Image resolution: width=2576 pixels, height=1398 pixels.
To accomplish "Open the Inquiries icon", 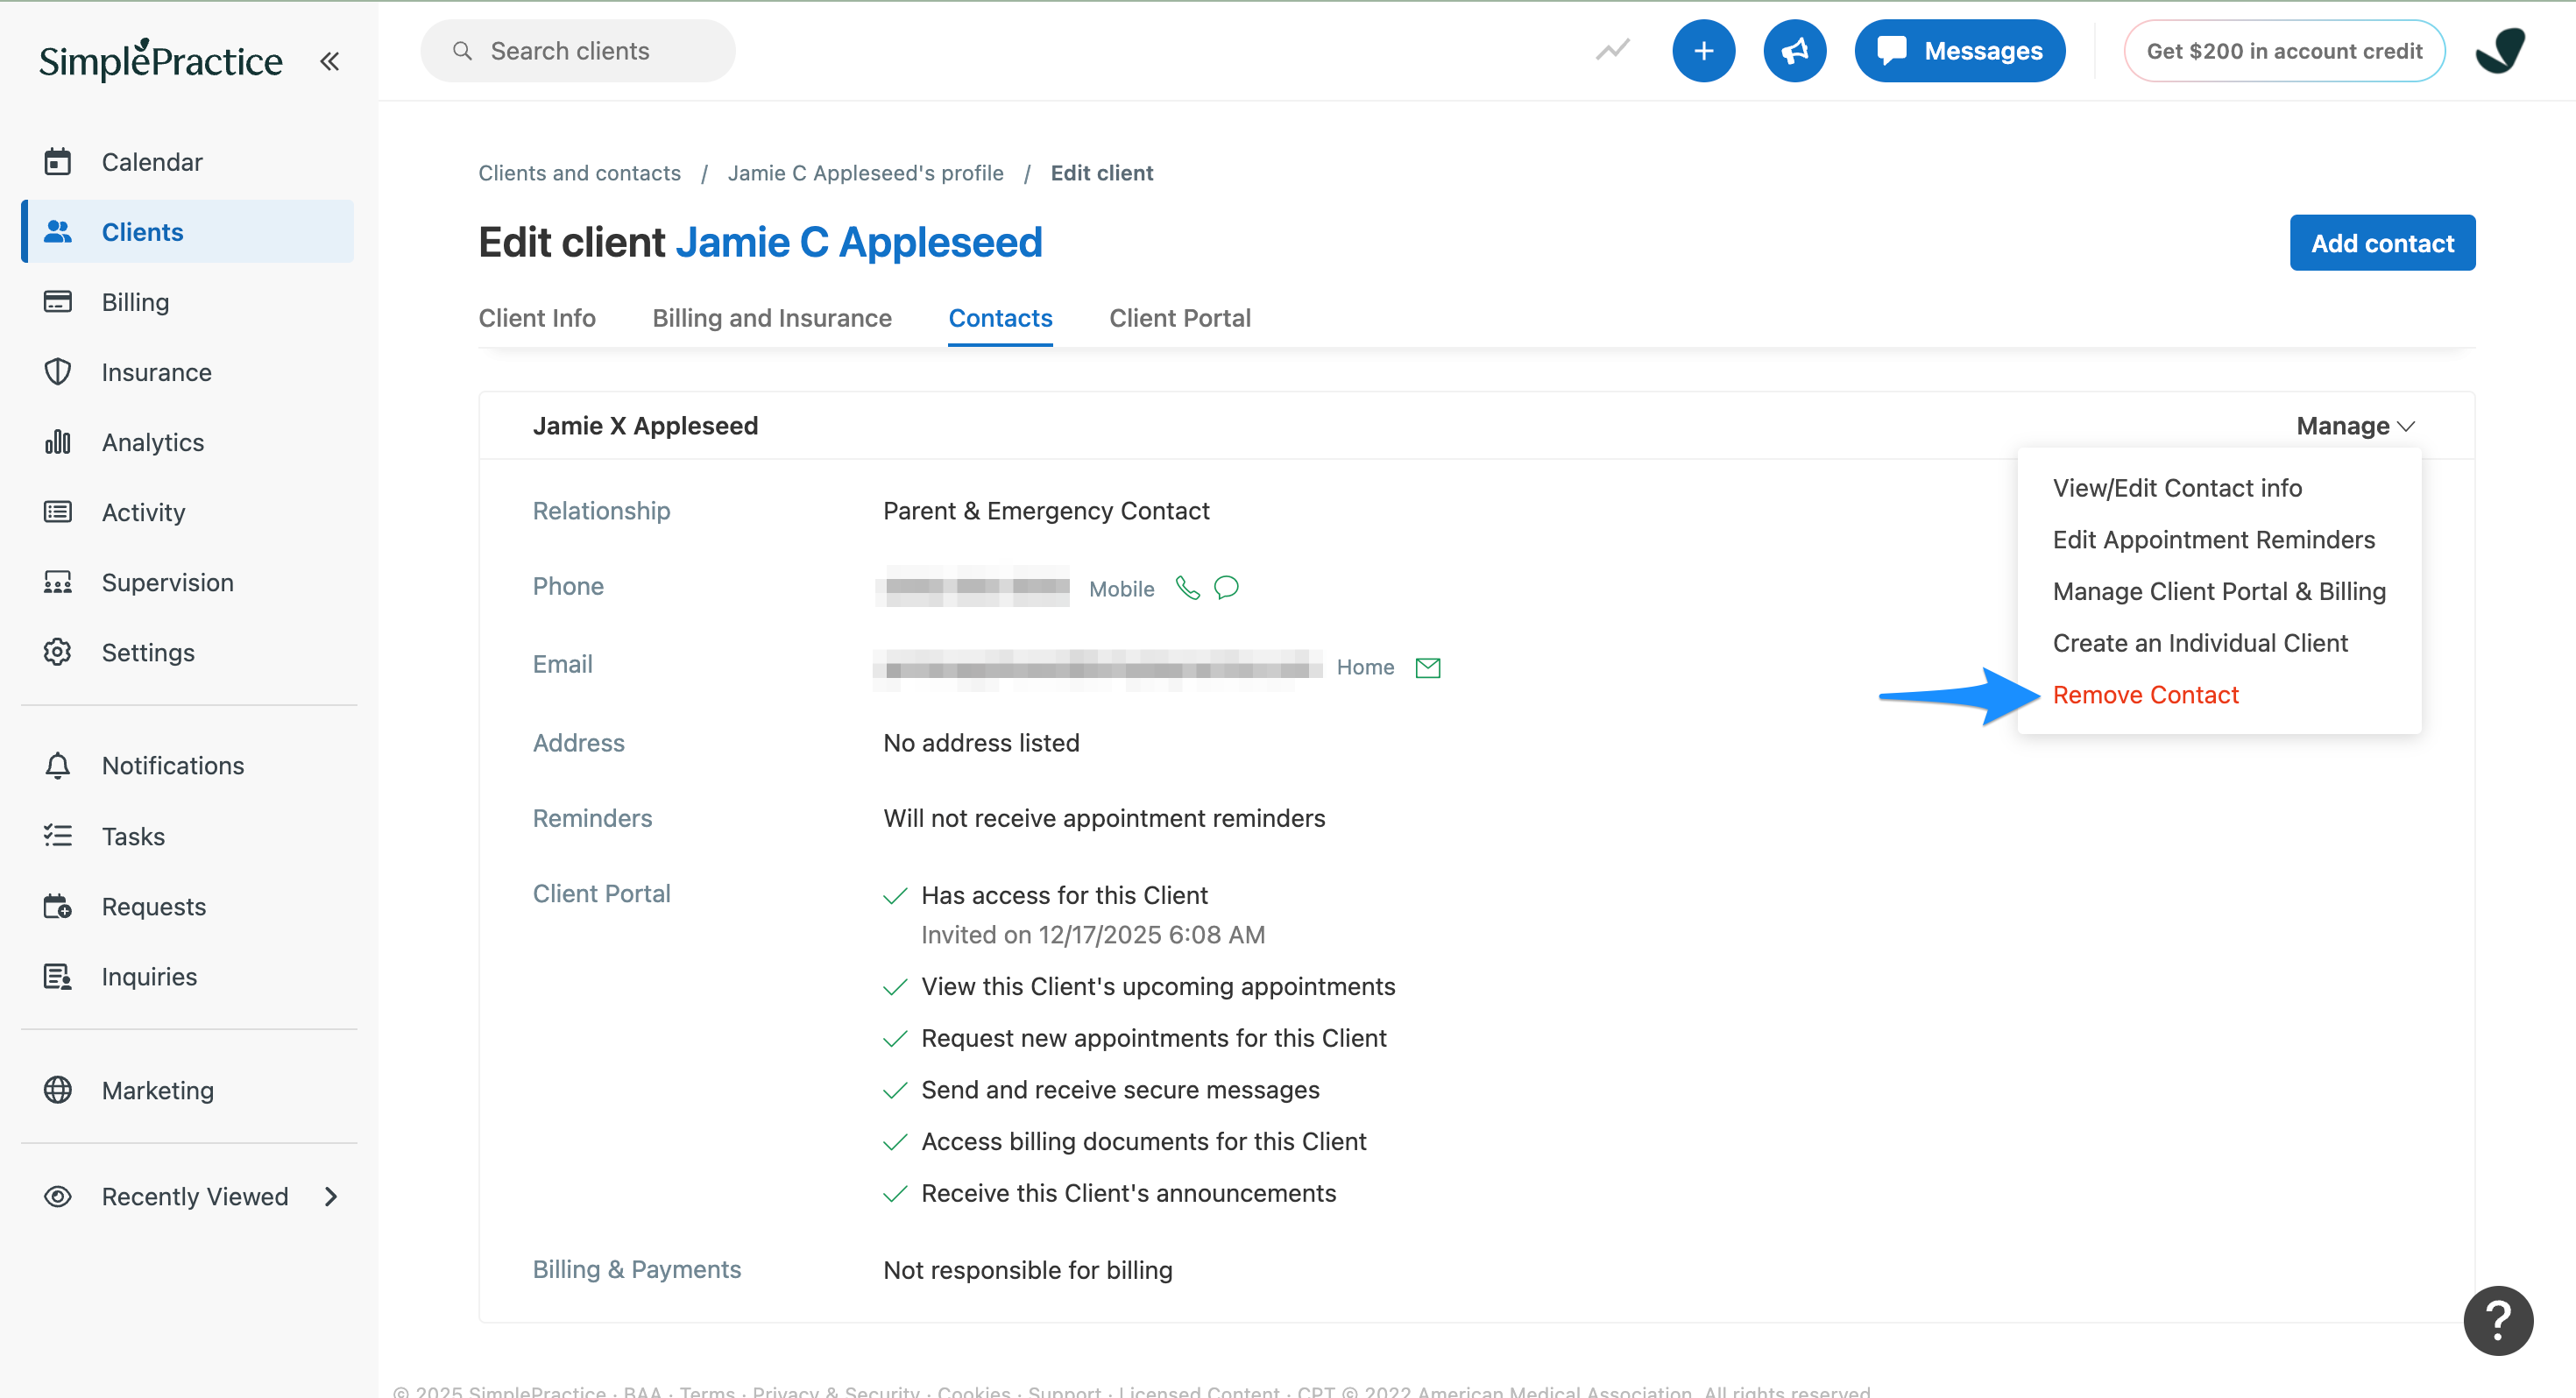I will coord(58,976).
